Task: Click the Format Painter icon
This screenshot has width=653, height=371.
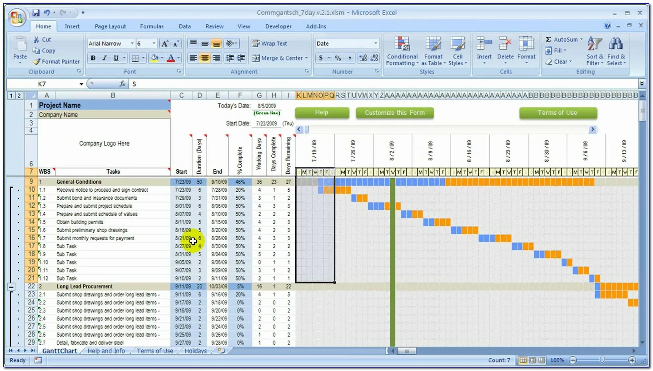Action: (37, 62)
